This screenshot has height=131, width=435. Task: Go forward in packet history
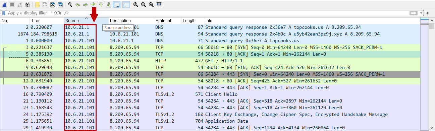pos(86,5)
